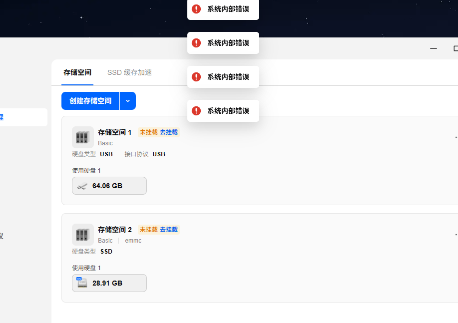Switch to the SSD 缓存加速 tab
The width and height of the screenshot is (458, 323).
click(x=129, y=72)
